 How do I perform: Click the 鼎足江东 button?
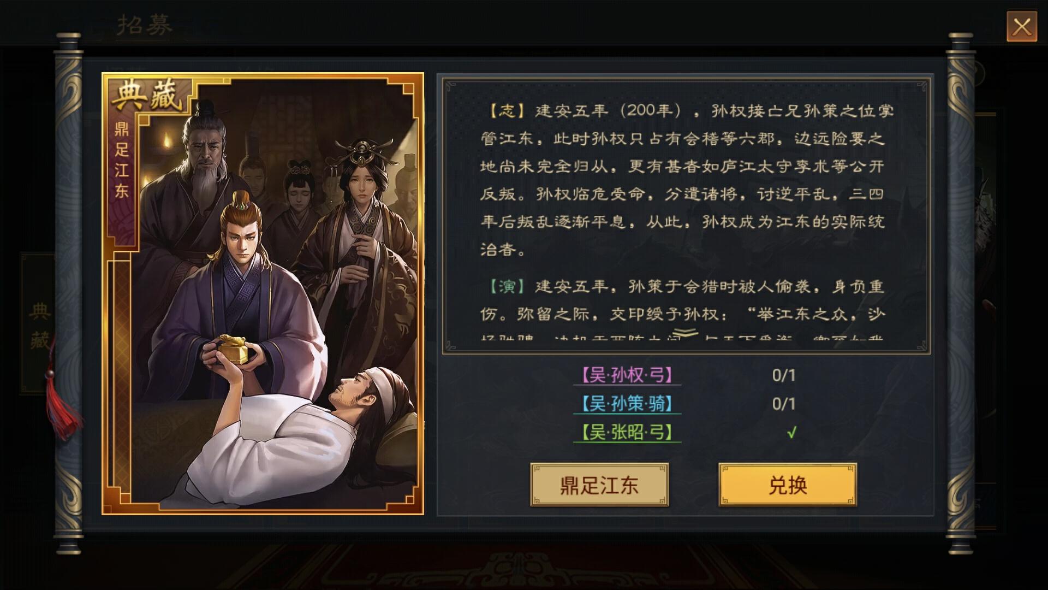599,485
